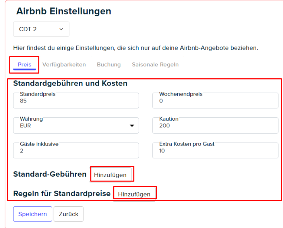
Task: Switch to the Verfügbarkeiten tab
Action: tap(64, 64)
